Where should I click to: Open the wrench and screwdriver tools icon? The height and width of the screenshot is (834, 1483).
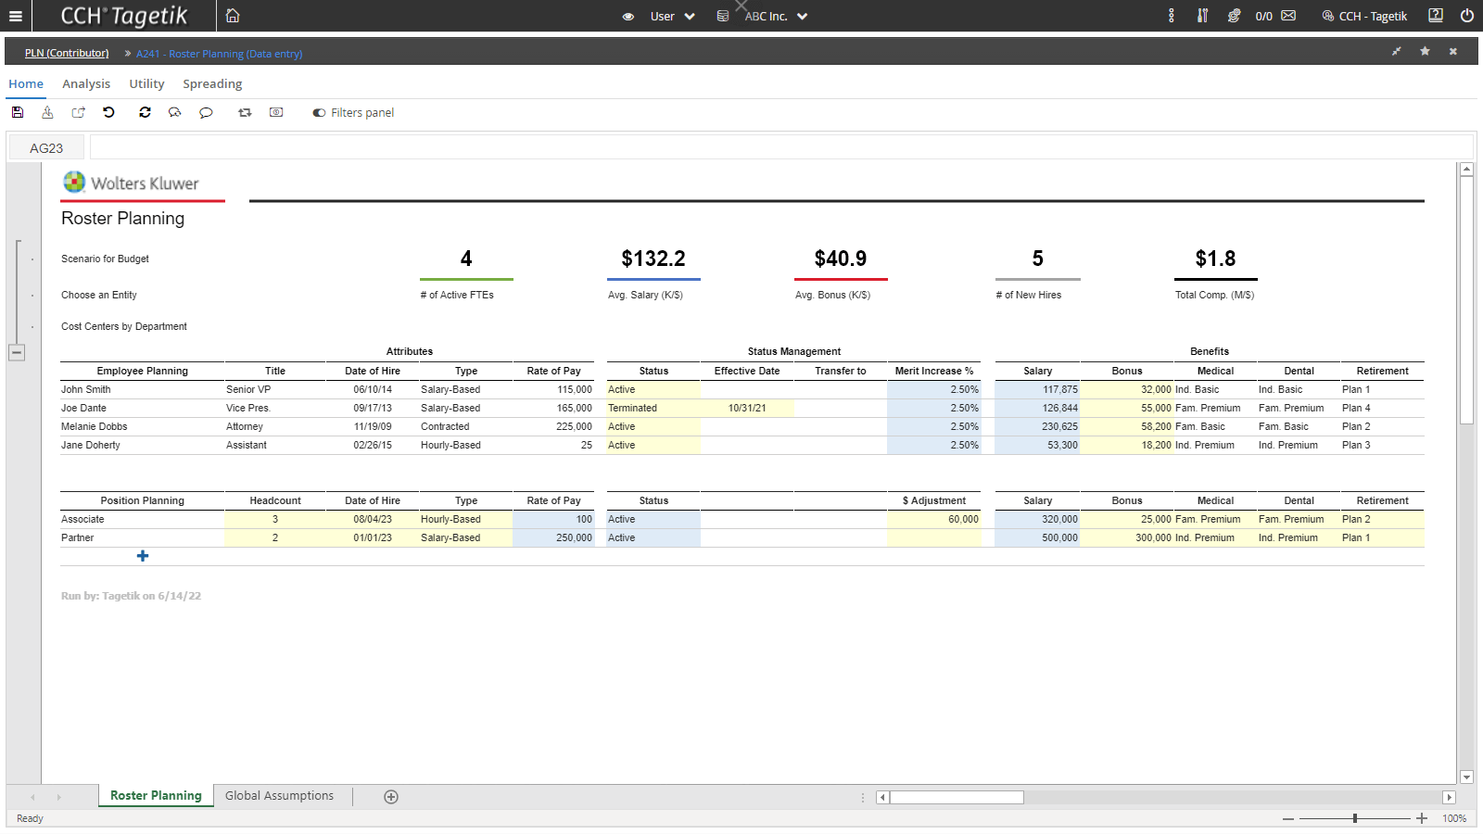pos(1202,16)
